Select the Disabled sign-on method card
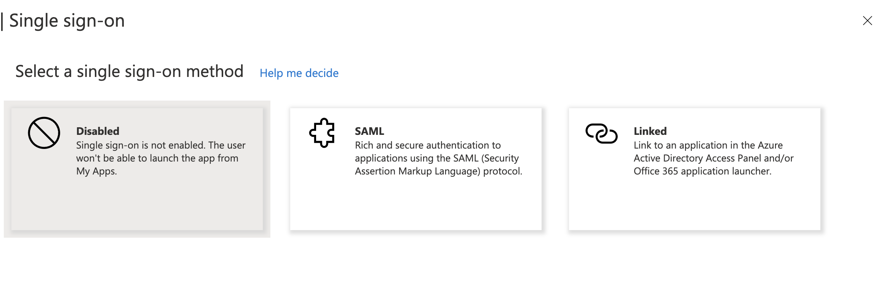This screenshot has height=288, width=895. 137,169
